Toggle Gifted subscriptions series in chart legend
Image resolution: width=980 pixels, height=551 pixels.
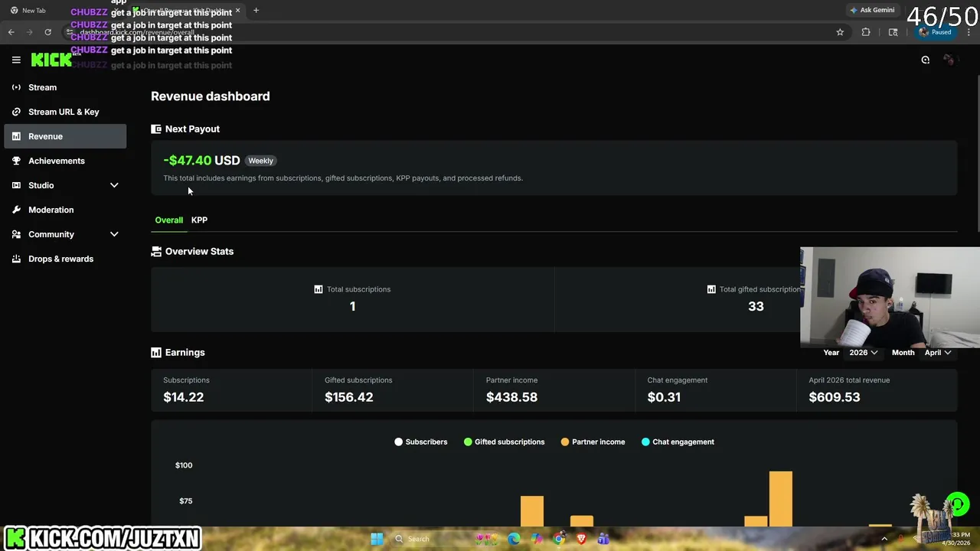(x=504, y=442)
